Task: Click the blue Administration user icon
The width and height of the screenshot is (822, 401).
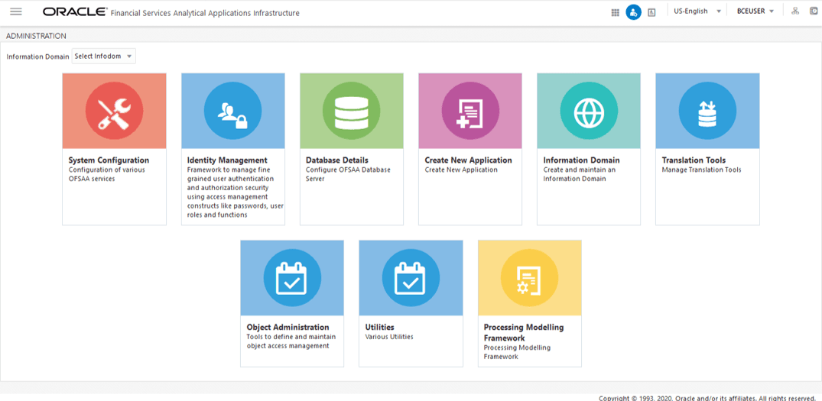Action: tap(633, 12)
